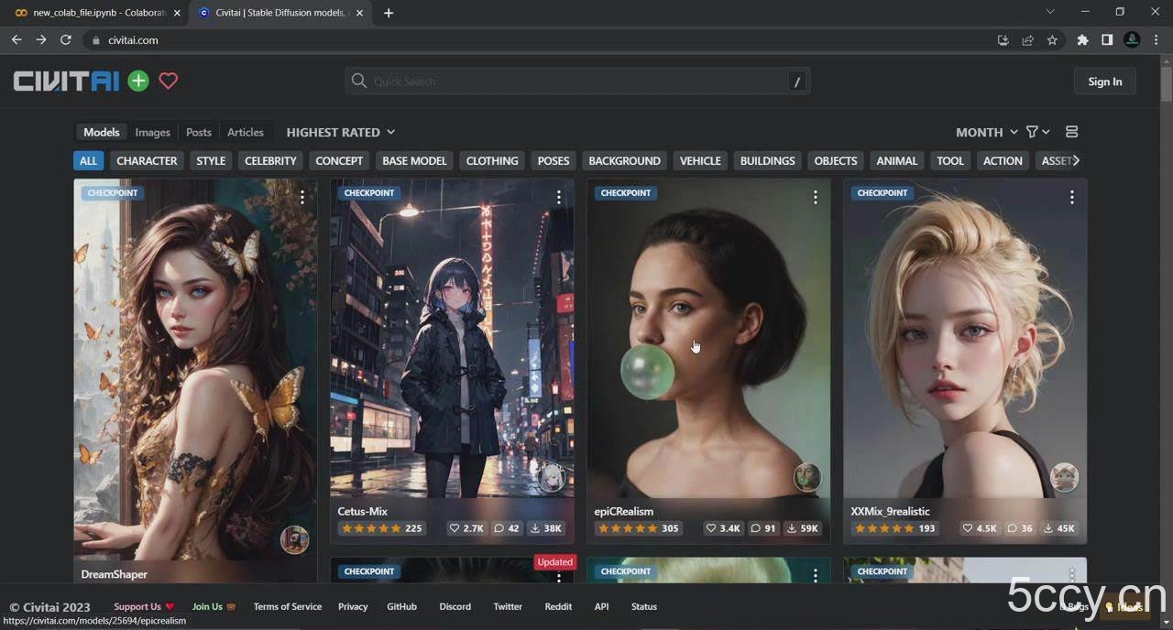This screenshot has width=1173, height=630.
Task: Click the XXMix_9realistic creator avatar
Action: coord(1064,477)
